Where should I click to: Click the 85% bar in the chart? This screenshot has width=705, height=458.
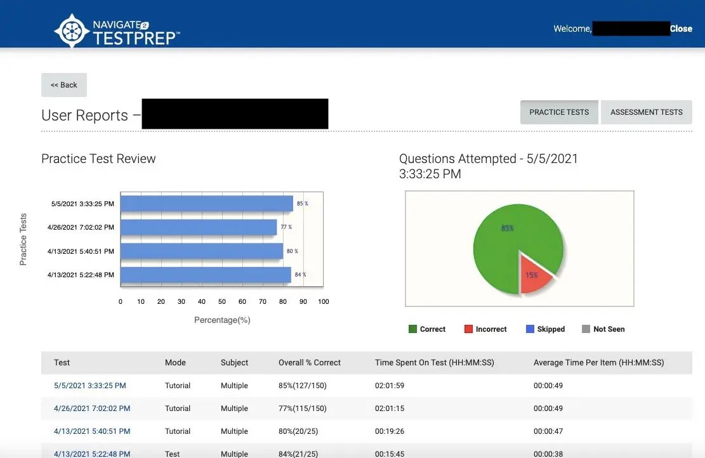click(x=206, y=204)
